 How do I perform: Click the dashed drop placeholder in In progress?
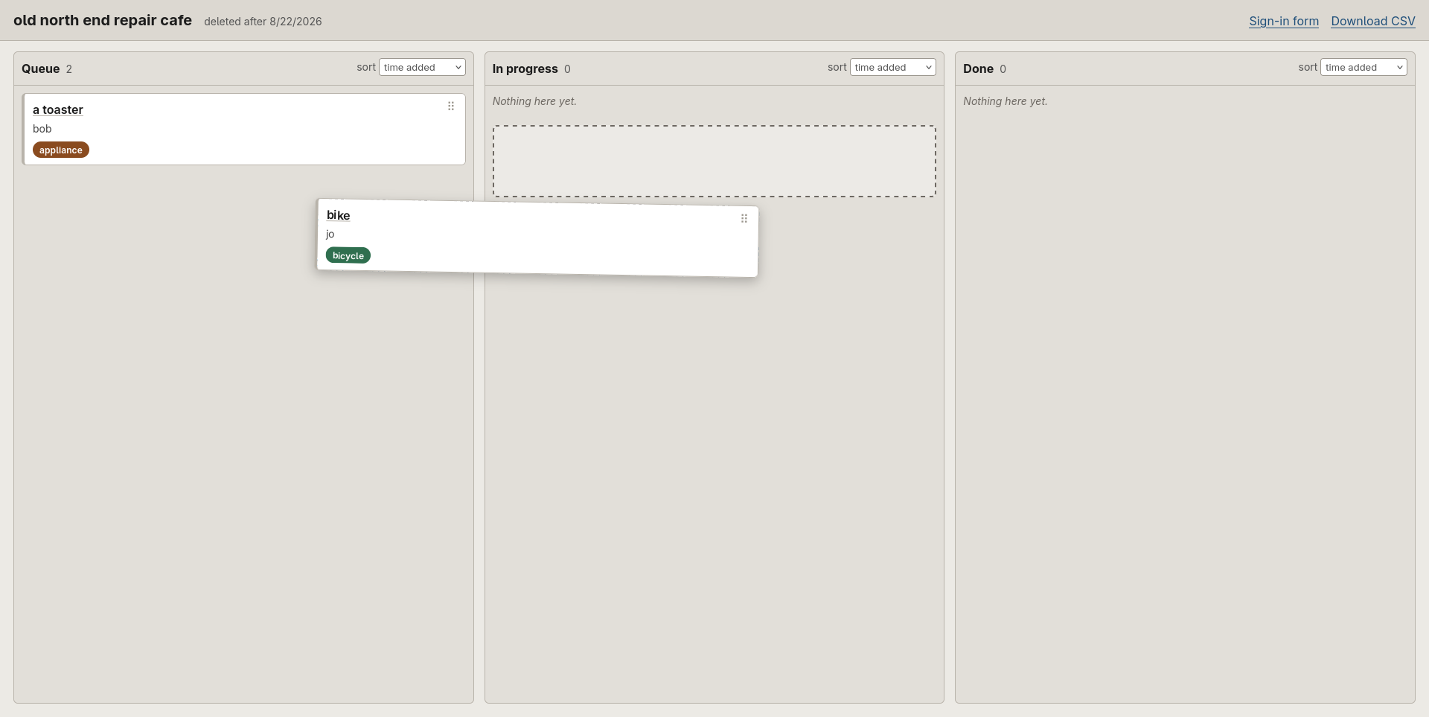(x=714, y=161)
